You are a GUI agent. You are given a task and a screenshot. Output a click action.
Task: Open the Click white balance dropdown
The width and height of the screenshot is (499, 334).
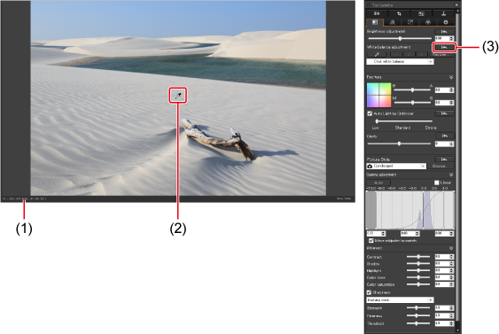400,62
